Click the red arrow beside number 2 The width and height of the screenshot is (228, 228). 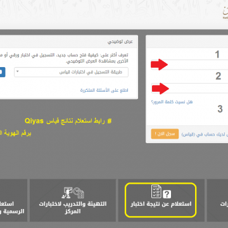160,88
